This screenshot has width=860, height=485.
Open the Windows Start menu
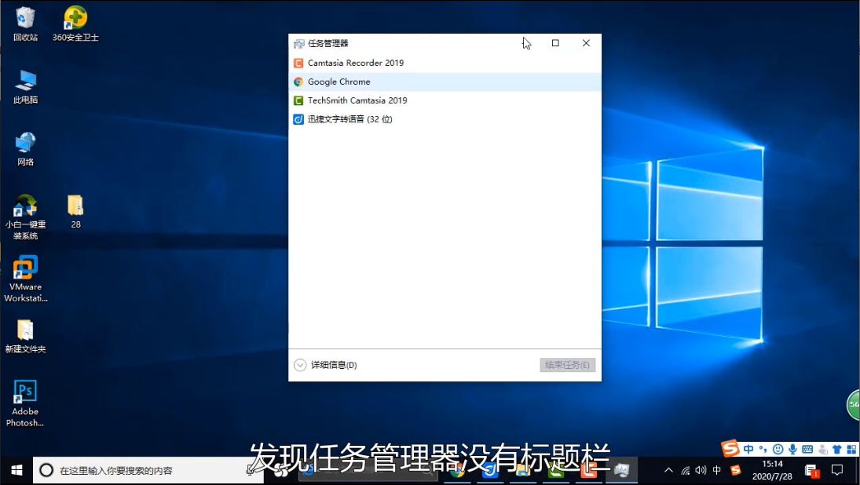[x=16, y=470]
